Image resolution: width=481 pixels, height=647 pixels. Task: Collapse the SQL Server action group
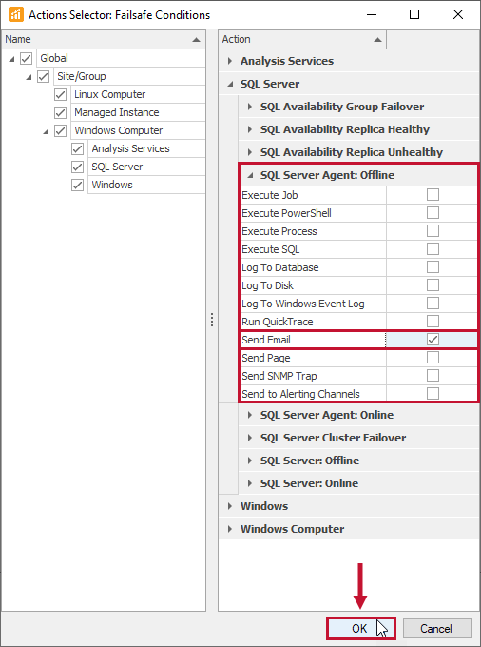230,84
